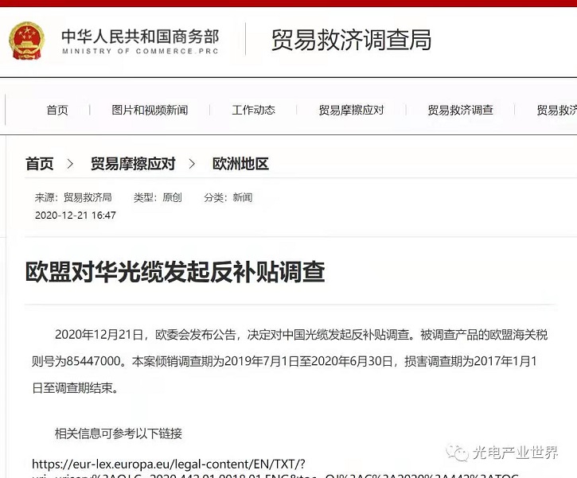Click the 类型: 原创 label
This screenshot has height=478, width=577.
click(x=158, y=197)
